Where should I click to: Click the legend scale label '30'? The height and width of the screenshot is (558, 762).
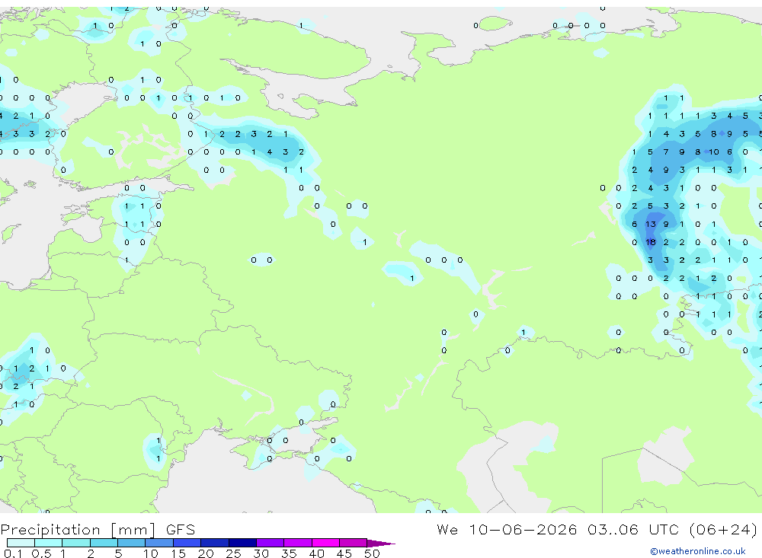pos(261,553)
